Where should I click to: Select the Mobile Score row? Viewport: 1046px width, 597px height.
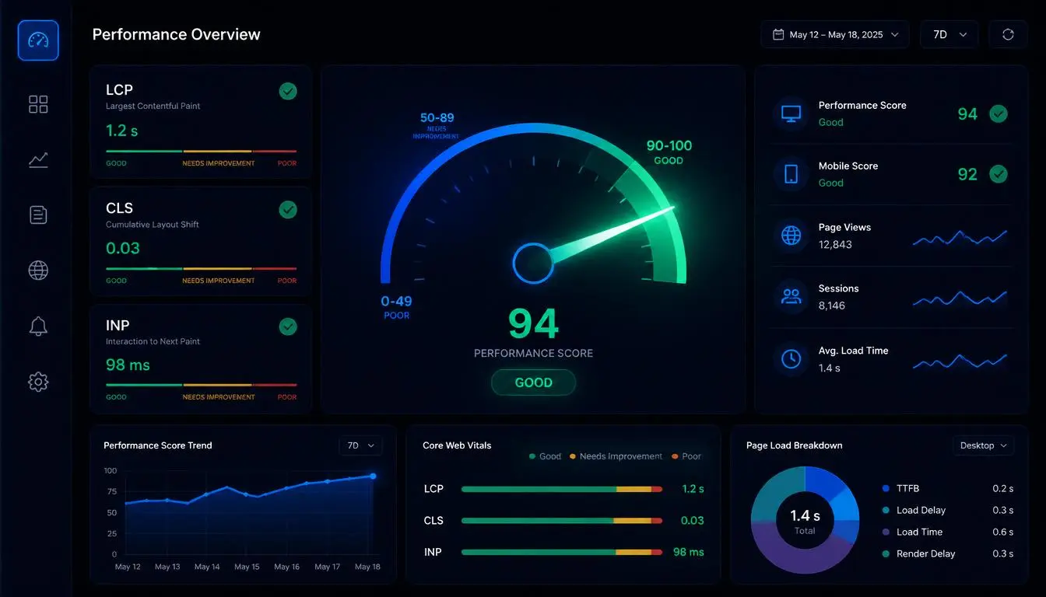pyautogui.click(x=891, y=174)
